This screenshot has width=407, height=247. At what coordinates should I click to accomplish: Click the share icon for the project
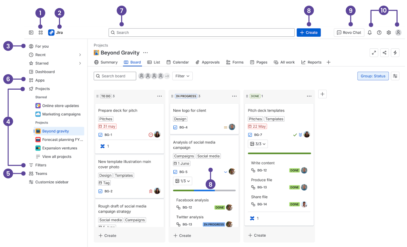coord(384,53)
